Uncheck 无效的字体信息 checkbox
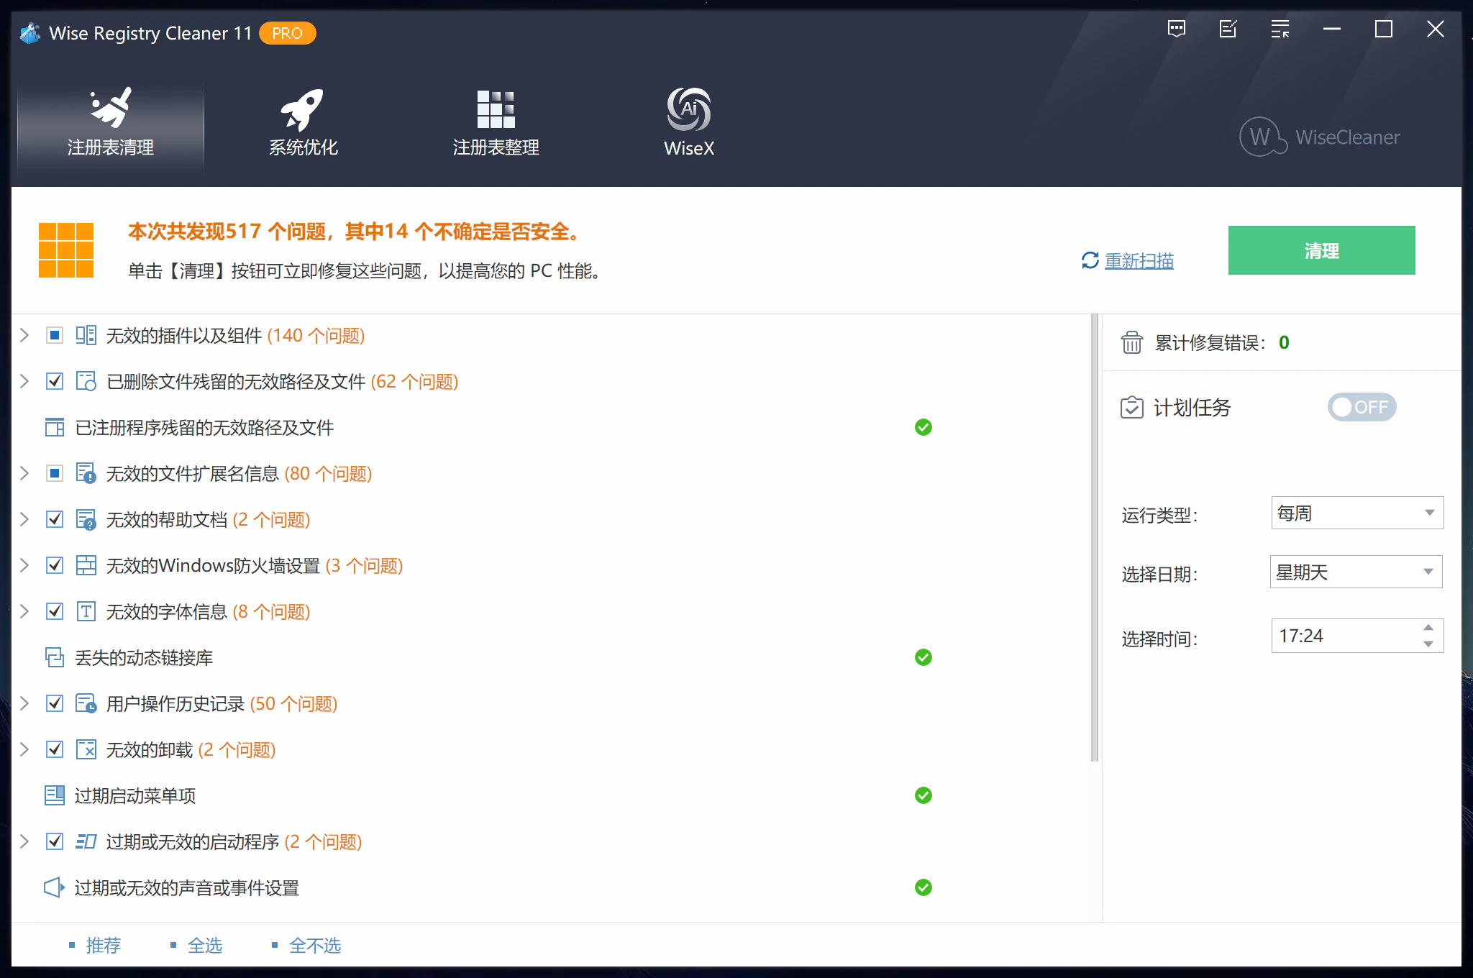 (x=55, y=611)
